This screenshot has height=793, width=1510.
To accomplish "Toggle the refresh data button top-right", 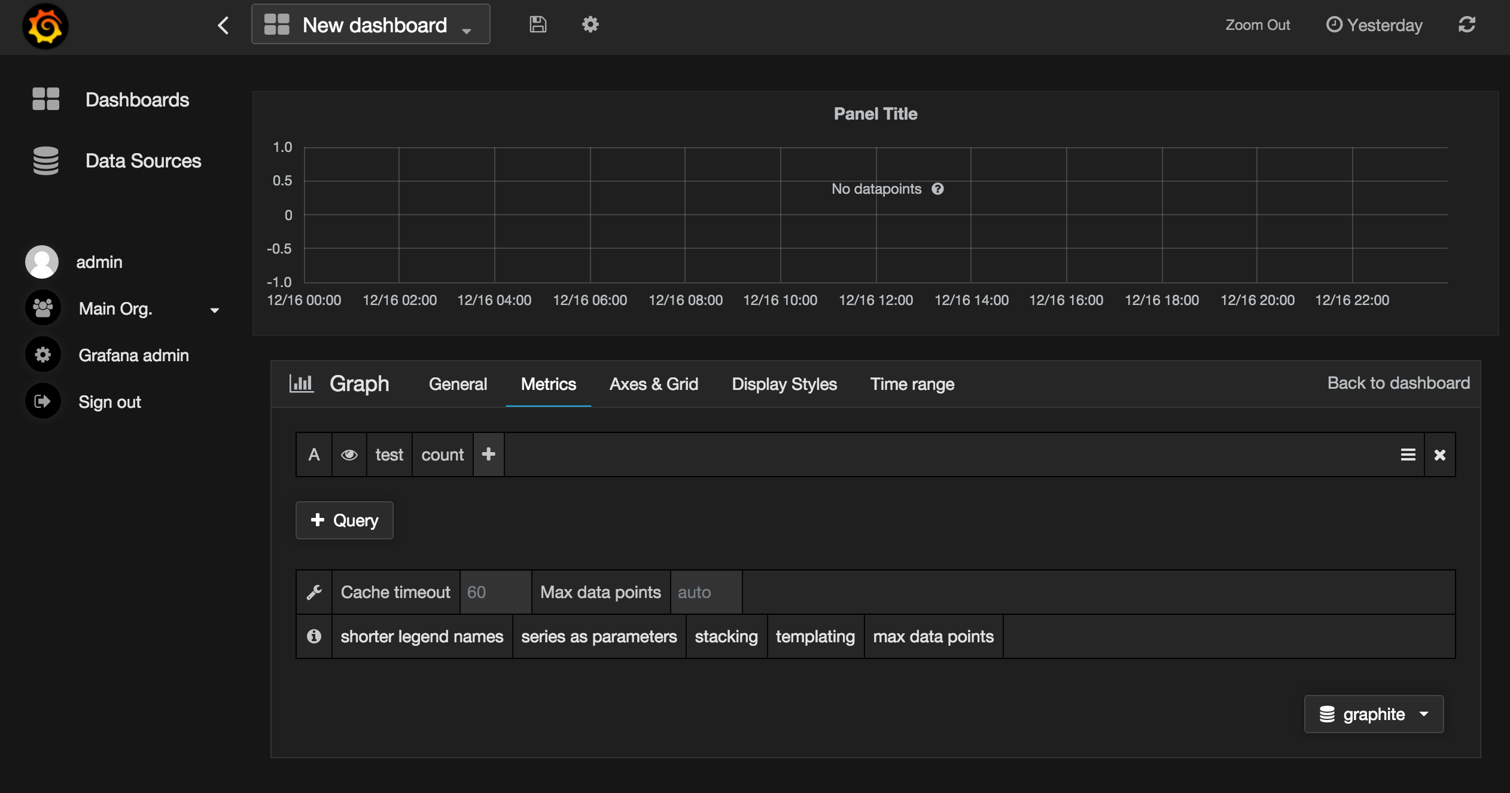I will pyautogui.click(x=1467, y=24).
